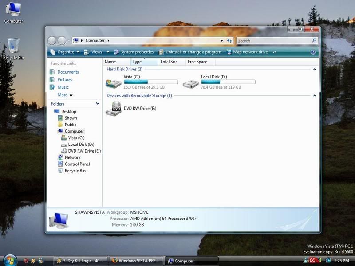Launch Winamp from the quick launch bar

coord(33,261)
